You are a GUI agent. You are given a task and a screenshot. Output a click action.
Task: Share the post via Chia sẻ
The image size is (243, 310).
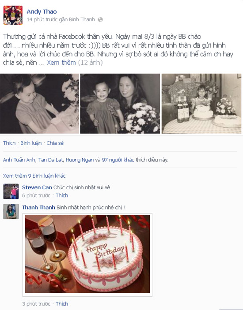[55, 143]
